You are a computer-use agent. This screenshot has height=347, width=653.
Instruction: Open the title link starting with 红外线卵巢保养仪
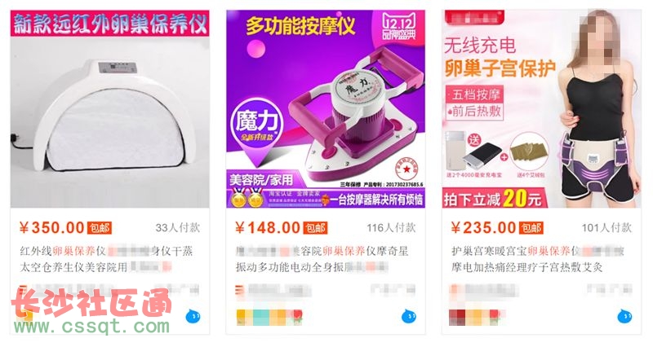tap(106, 259)
